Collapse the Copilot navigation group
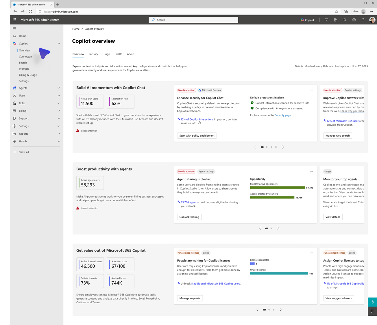377x325 pixels. click(59, 43)
